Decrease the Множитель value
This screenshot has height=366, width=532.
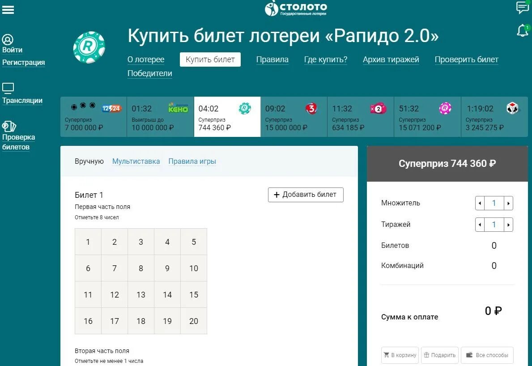480,203
